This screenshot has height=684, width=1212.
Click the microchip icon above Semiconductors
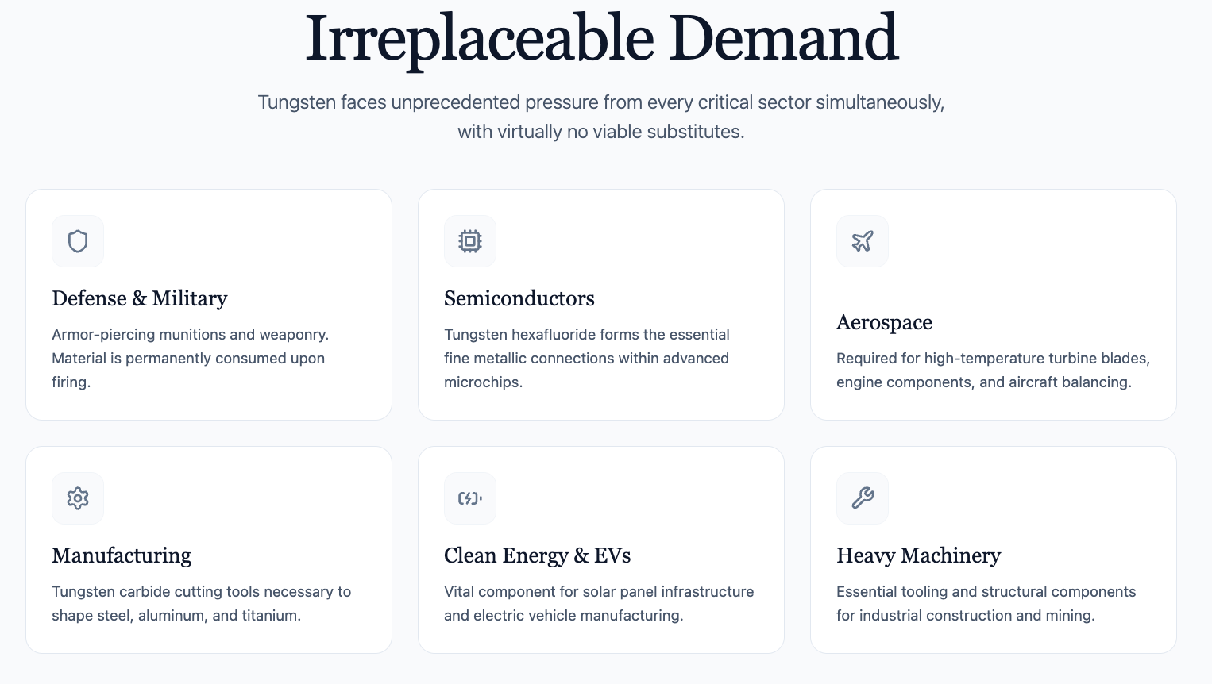pyautogui.click(x=470, y=241)
